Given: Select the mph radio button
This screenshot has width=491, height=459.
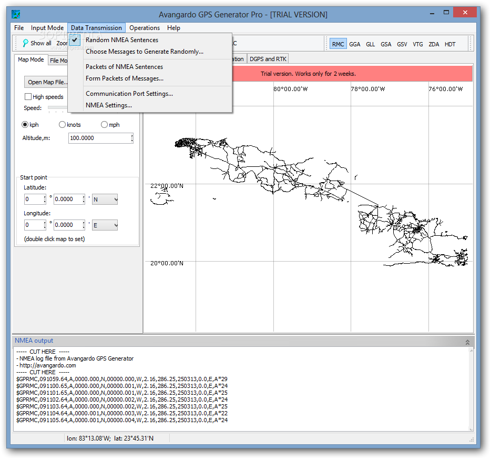Looking at the screenshot, I should (104, 125).
